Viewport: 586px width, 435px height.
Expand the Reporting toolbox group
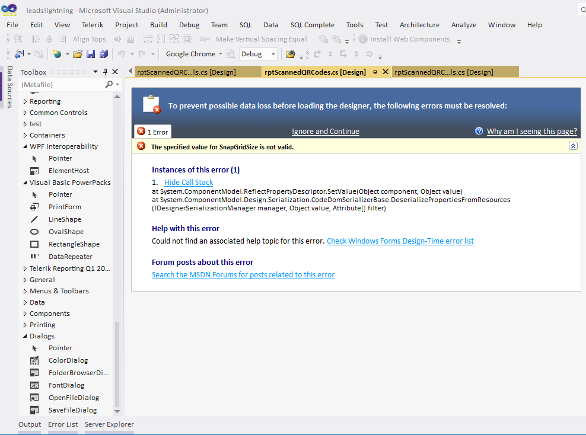tap(25, 101)
